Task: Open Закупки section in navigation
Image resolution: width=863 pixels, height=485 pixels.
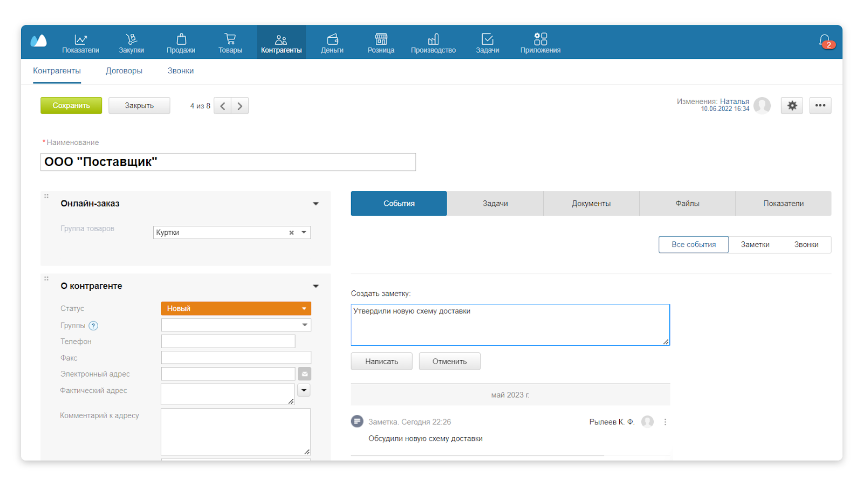Action: (x=131, y=43)
